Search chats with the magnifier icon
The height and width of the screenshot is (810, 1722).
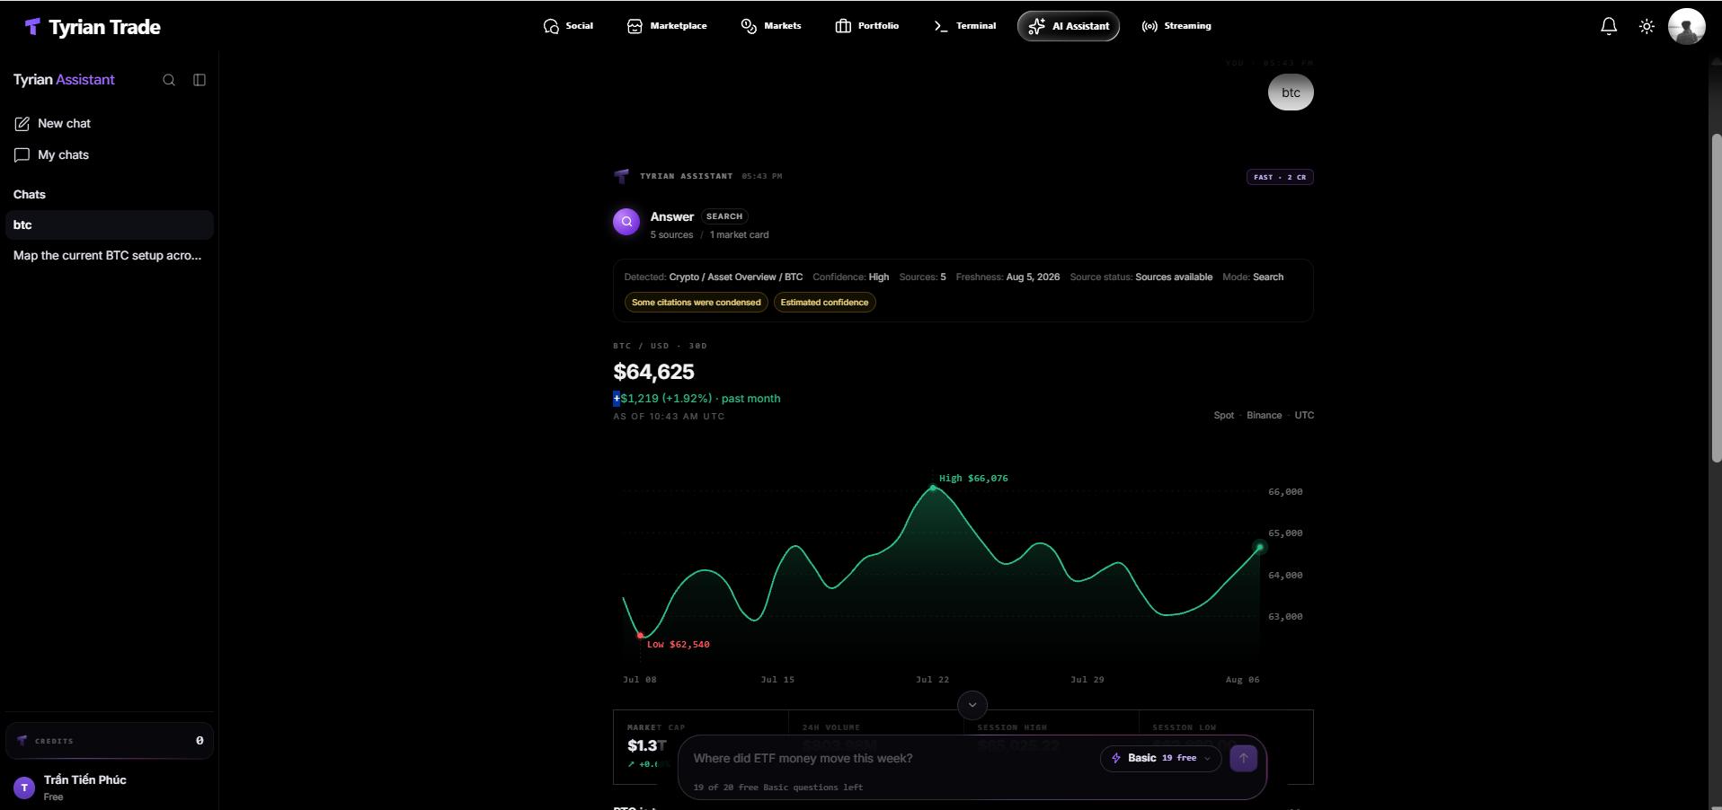pos(169,80)
